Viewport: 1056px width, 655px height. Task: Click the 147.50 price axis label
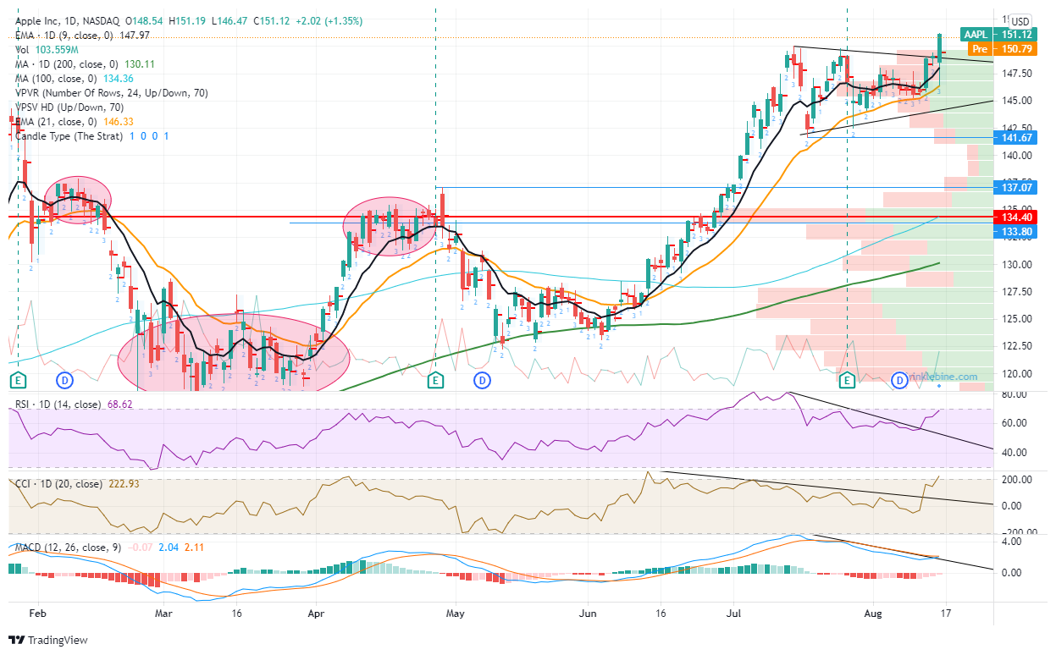[1016, 74]
